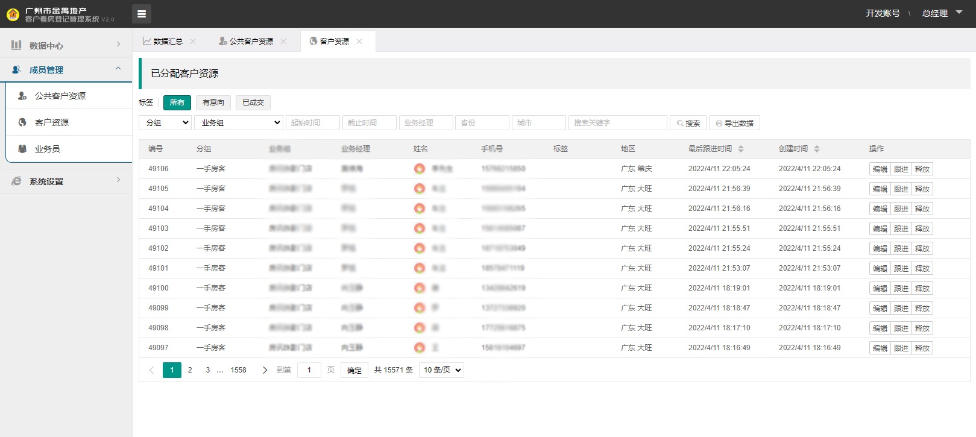Open the 数据中心 chart icon in sidebar
Image resolution: width=976 pixels, height=437 pixels.
point(16,45)
